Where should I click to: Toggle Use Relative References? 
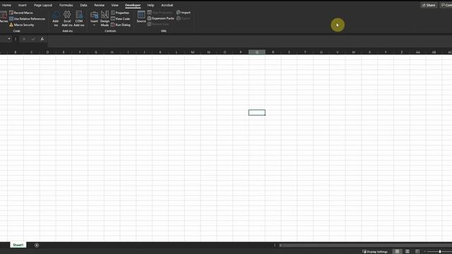click(x=28, y=19)
